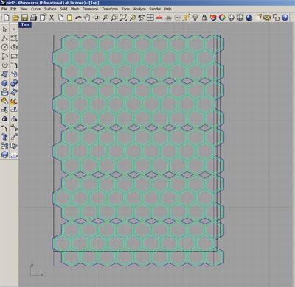Screen dimensions: 295x287
Task: Copy selection to clipboard icon
Action: 60,18
